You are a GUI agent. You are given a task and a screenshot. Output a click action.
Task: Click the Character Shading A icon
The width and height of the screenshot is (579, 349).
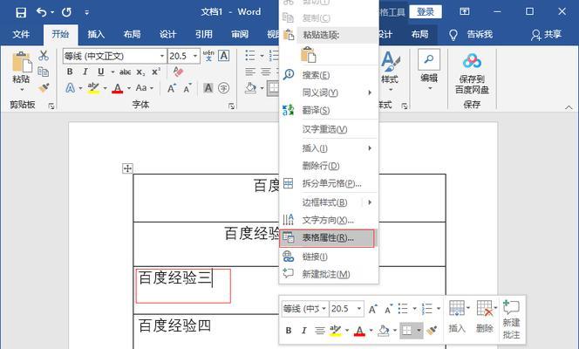[x=208, y=88]
